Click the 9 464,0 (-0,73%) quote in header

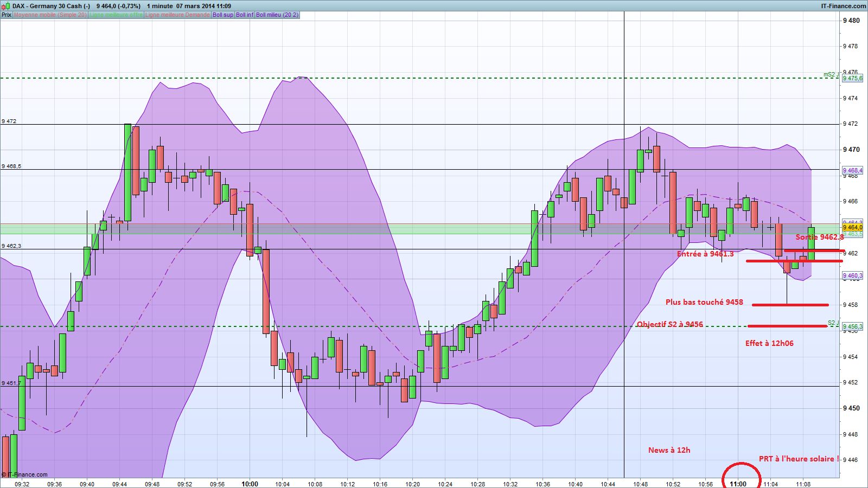(x=118, y=6)
